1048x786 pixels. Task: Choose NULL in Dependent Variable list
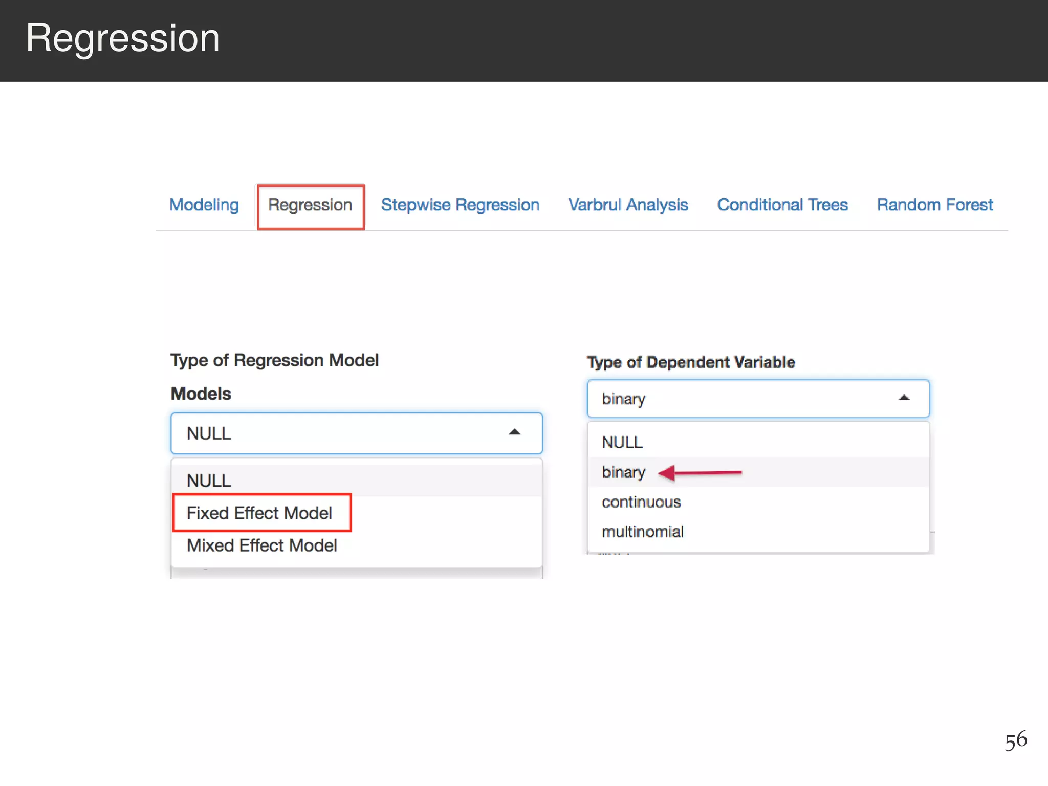pos(622,442)
